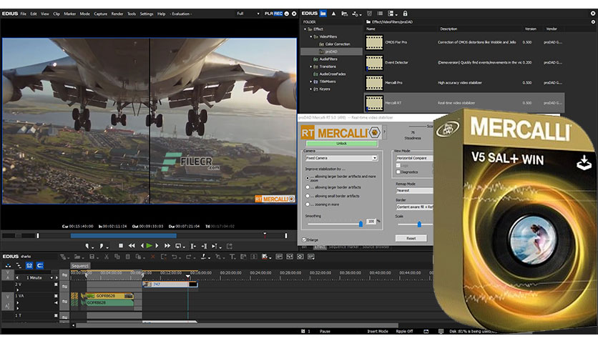The height and width of the screenshot is (346, 598).
Task: Click the Copy icon in timeline toolbar
Action: (x=117, y=257)
